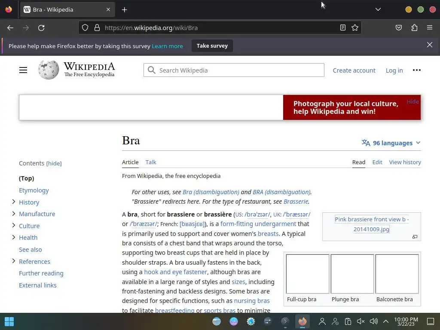Open the 96 languages dropdown

tap(391, 143)
